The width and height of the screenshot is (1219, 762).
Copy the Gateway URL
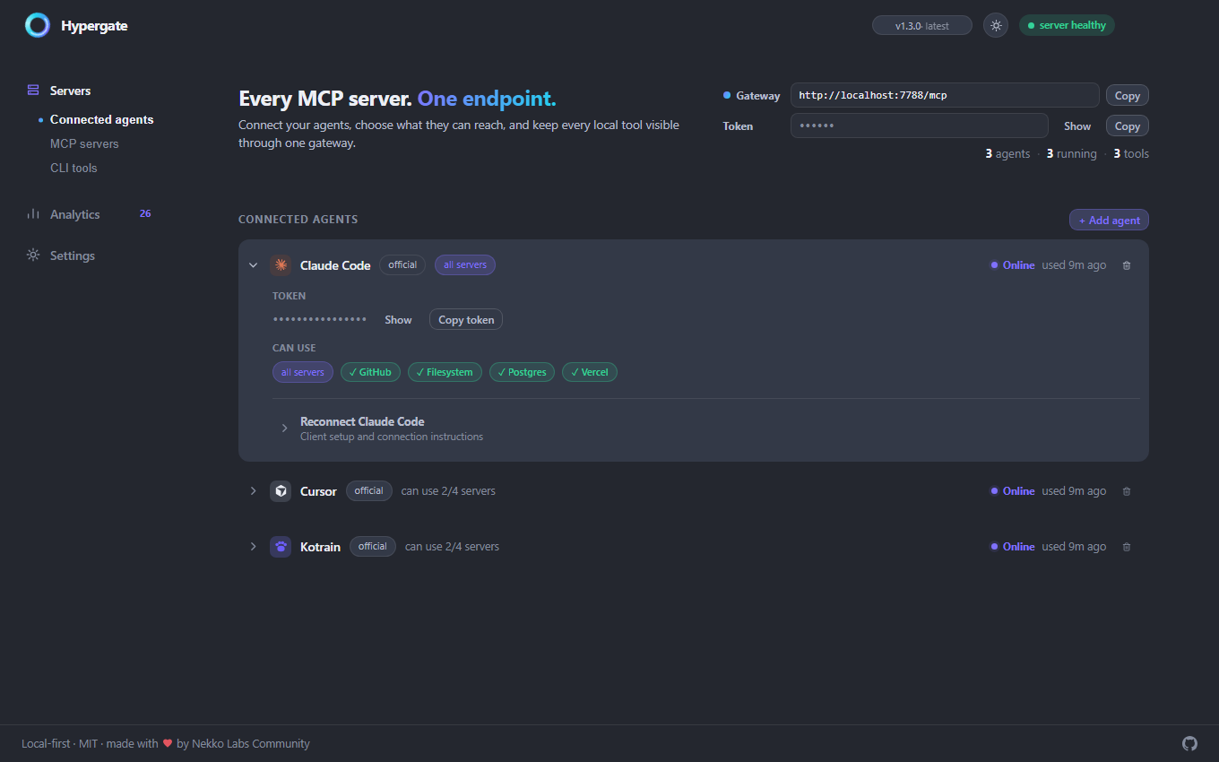coord(1127,95)
